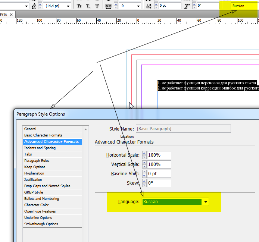Screen dimensions: 259x242
Task: Click the Vertical Scale stepper in dialog
Action: pyautogui.click(x=144, y=164)
